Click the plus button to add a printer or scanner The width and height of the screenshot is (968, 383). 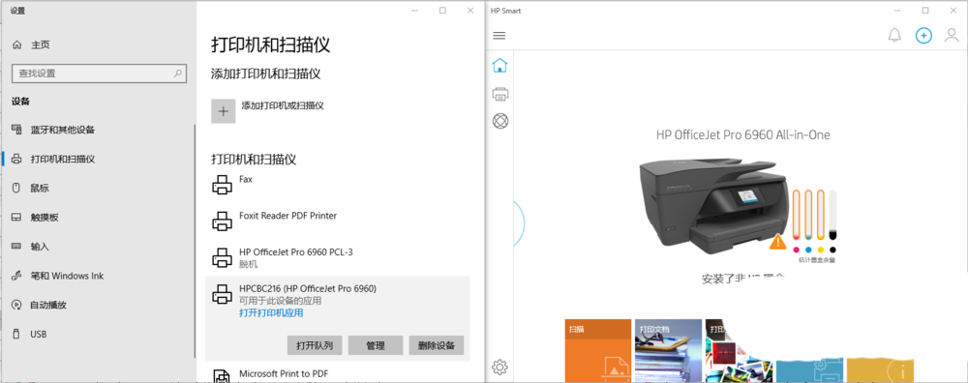pos(224,111)
